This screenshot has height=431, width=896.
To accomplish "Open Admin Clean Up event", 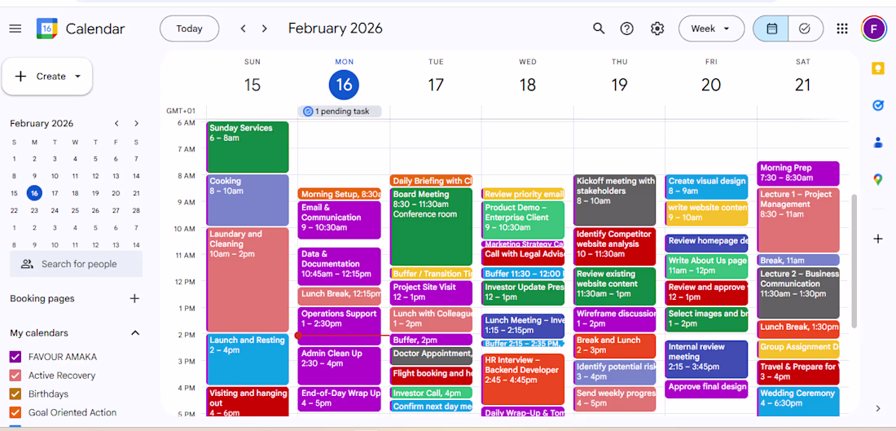I will (x=340, y=366).
